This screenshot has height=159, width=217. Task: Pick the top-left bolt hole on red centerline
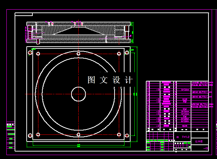(x=38, y=54)
